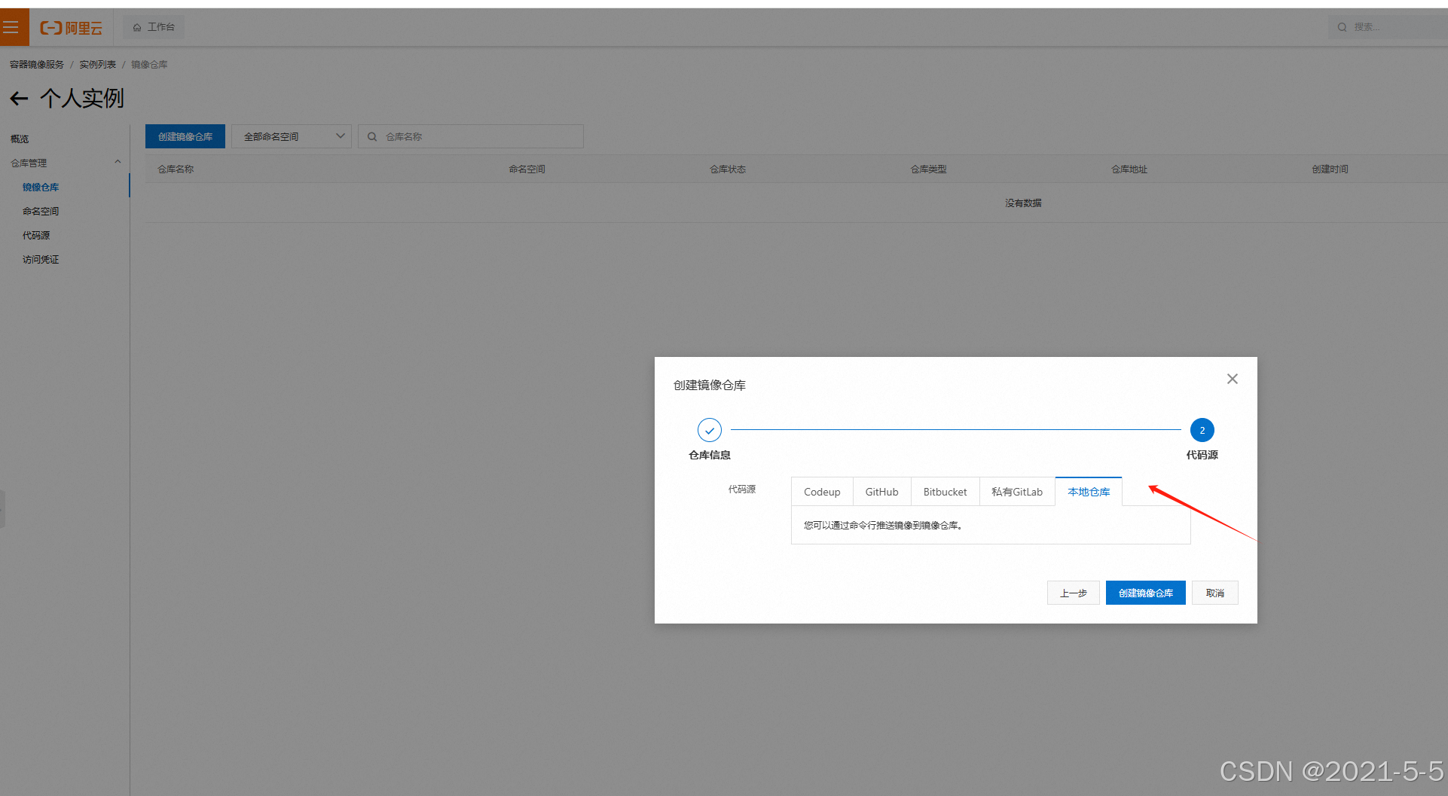Switch to the Codeup tab
Viewport: 1448px width, 796px height.
pos(822,492)
